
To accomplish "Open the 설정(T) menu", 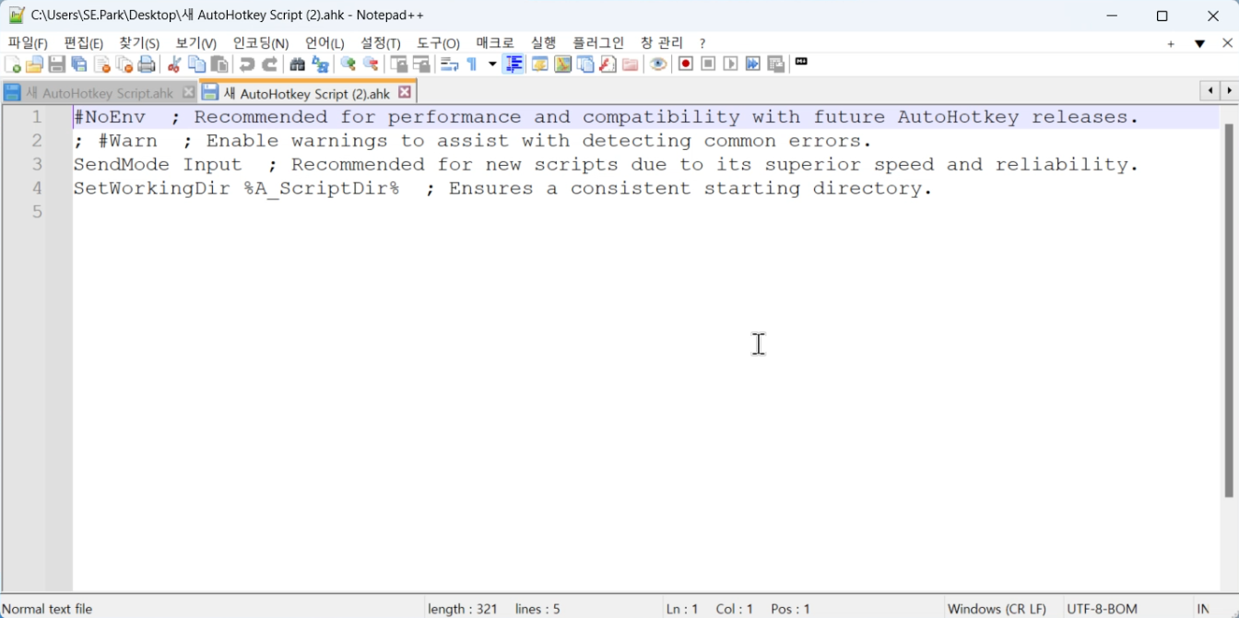I will (381, 43).
